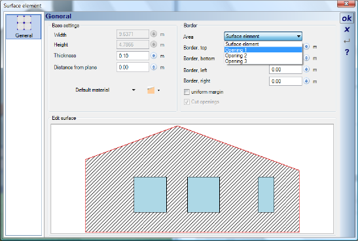Open the General settings page icon

click(24, 26)
